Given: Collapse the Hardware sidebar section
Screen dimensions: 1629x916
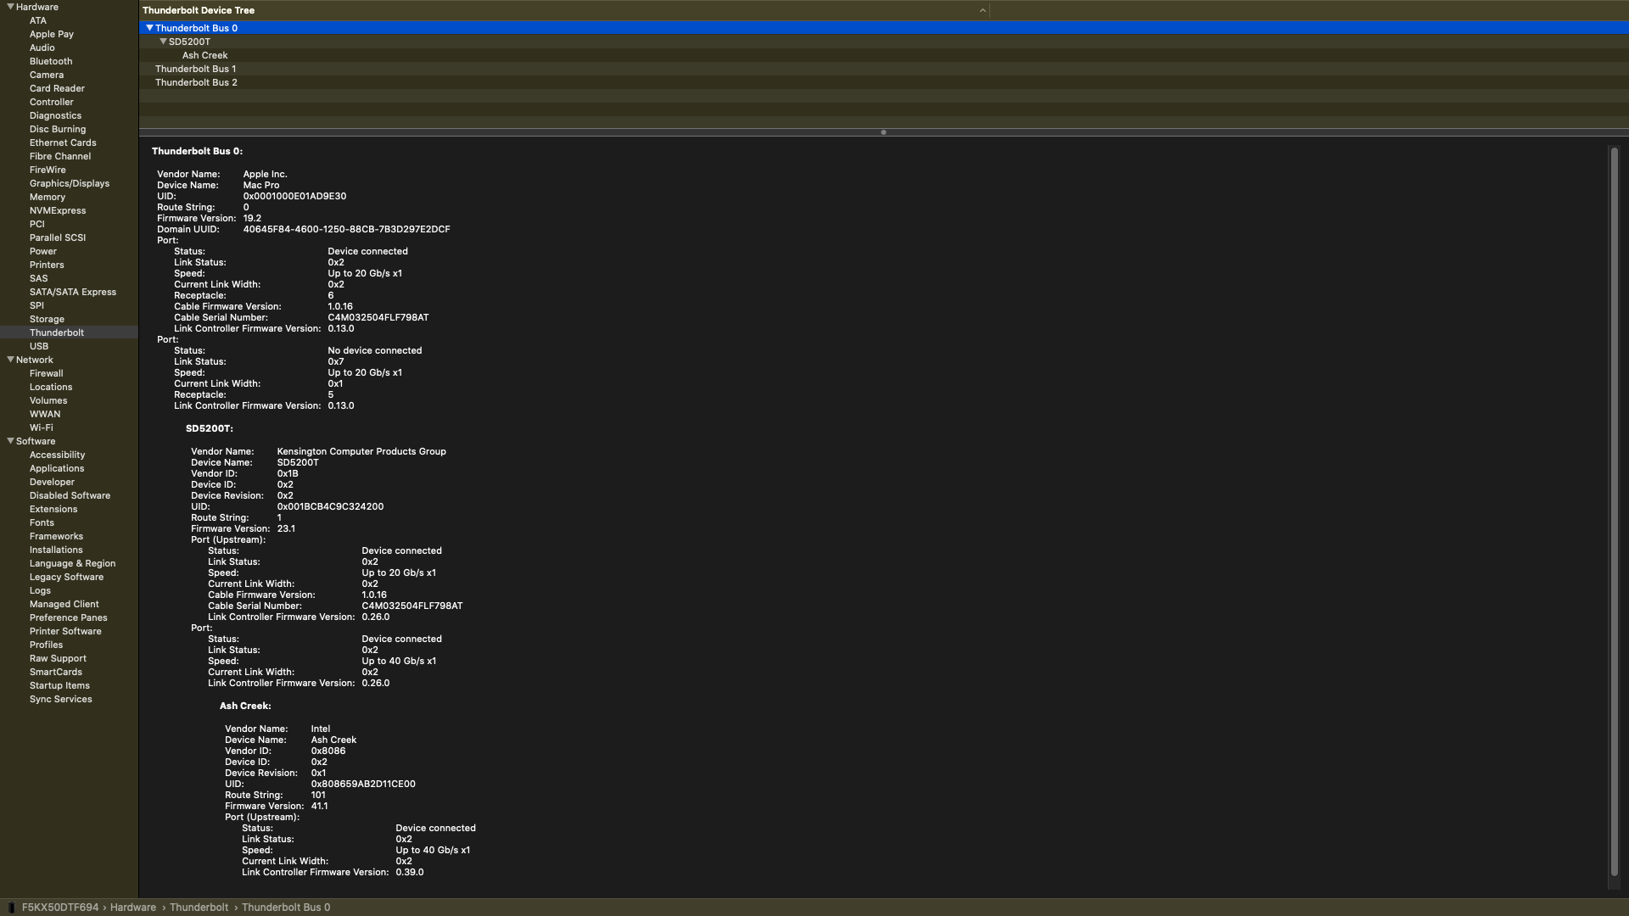Looking at the screenshot, I should [10, 7].
